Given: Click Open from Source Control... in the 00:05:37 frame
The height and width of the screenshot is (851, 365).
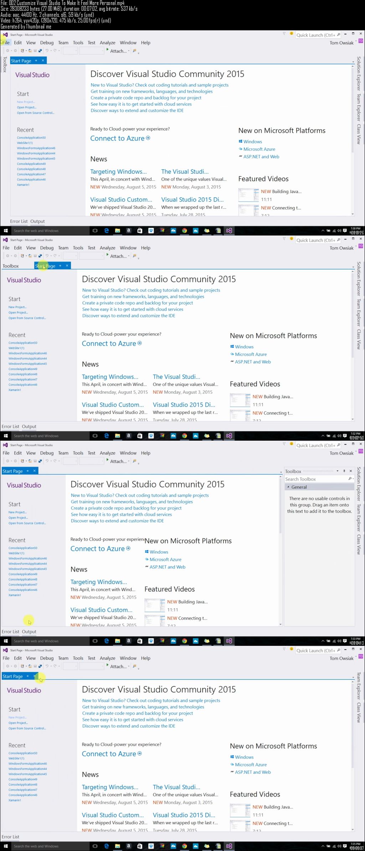Looking at the screenshot, I should pyautogui.click(x=27, y=728).
